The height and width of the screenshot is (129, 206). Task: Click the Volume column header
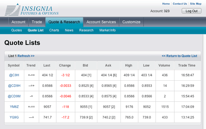(x=165, y=65)
